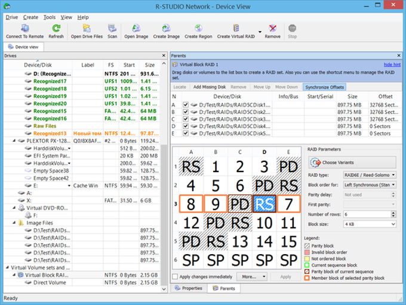406x305 pixels.
Task: Select the highlighted RS block in row 3
Action: click(264, 204)
